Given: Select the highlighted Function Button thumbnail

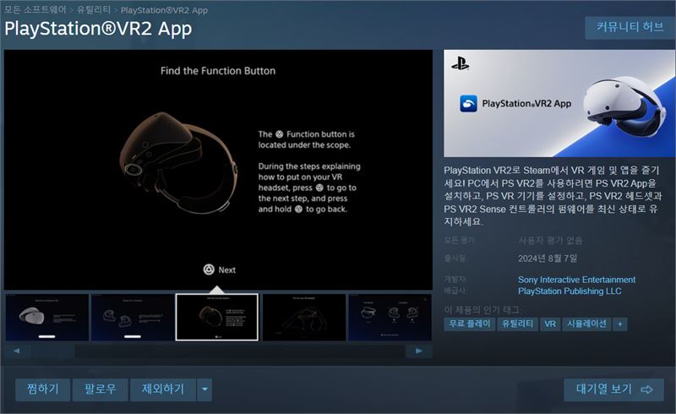Looking at the screenshot, I should (217, 318).
